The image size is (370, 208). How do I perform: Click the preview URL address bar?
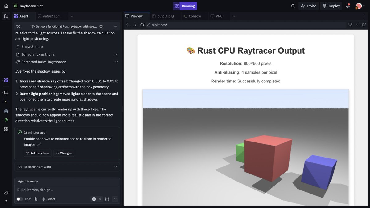coord(246,25)
